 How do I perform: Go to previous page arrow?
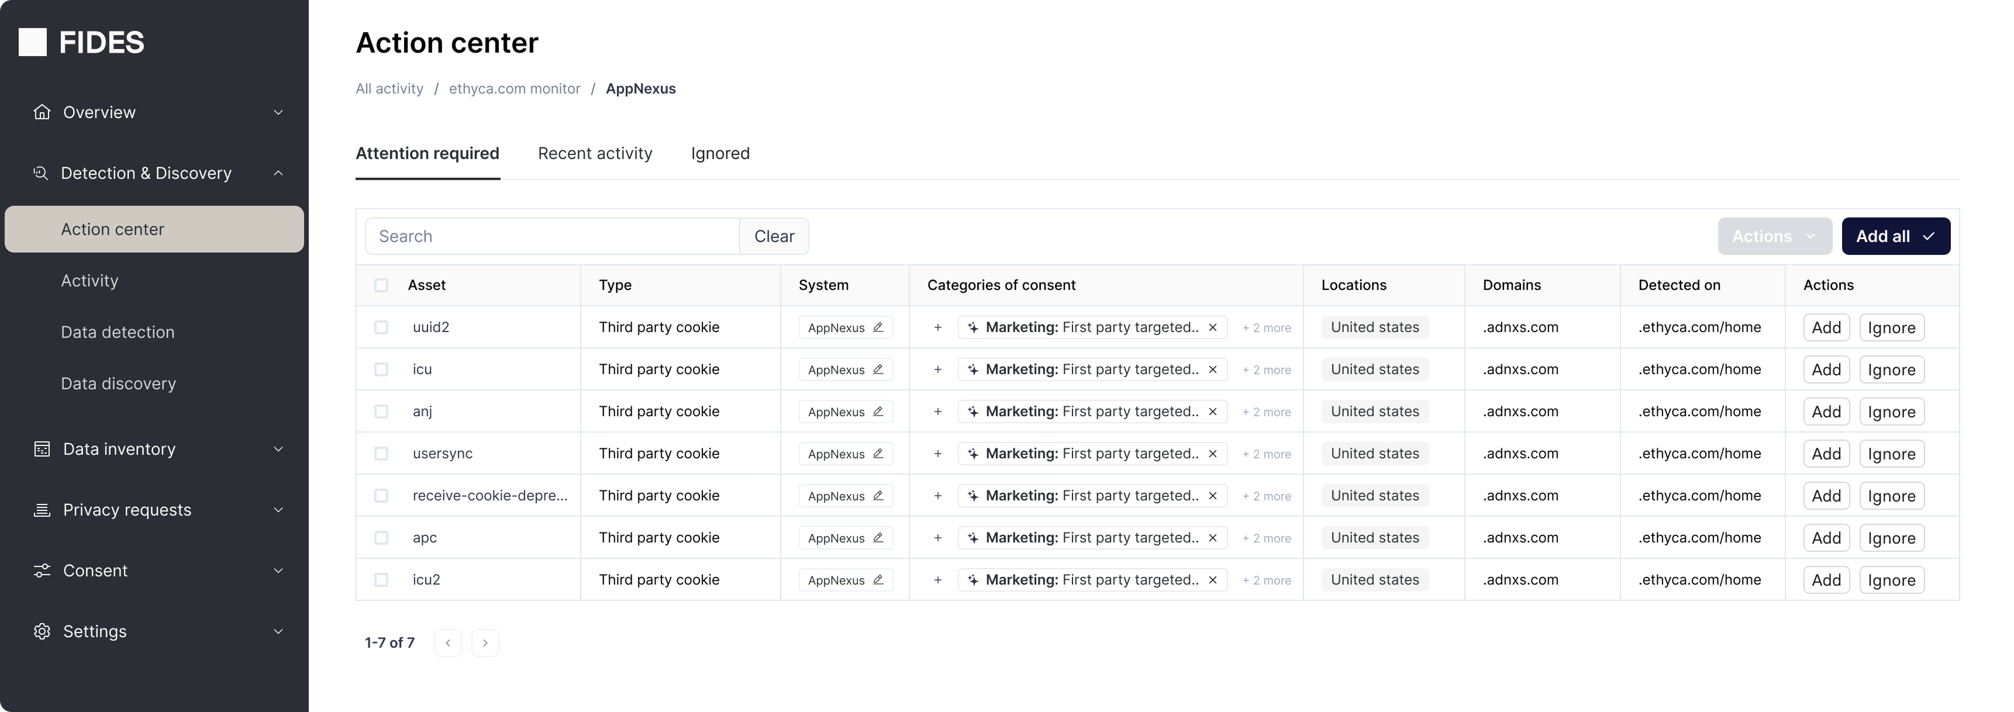[x=448, y=642]
